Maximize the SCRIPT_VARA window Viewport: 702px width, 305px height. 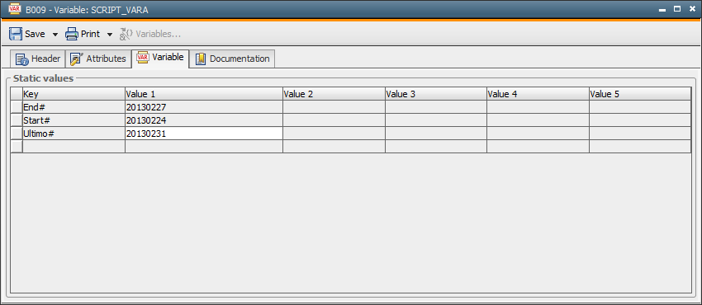pyautogui.click(x=677, y=9)
